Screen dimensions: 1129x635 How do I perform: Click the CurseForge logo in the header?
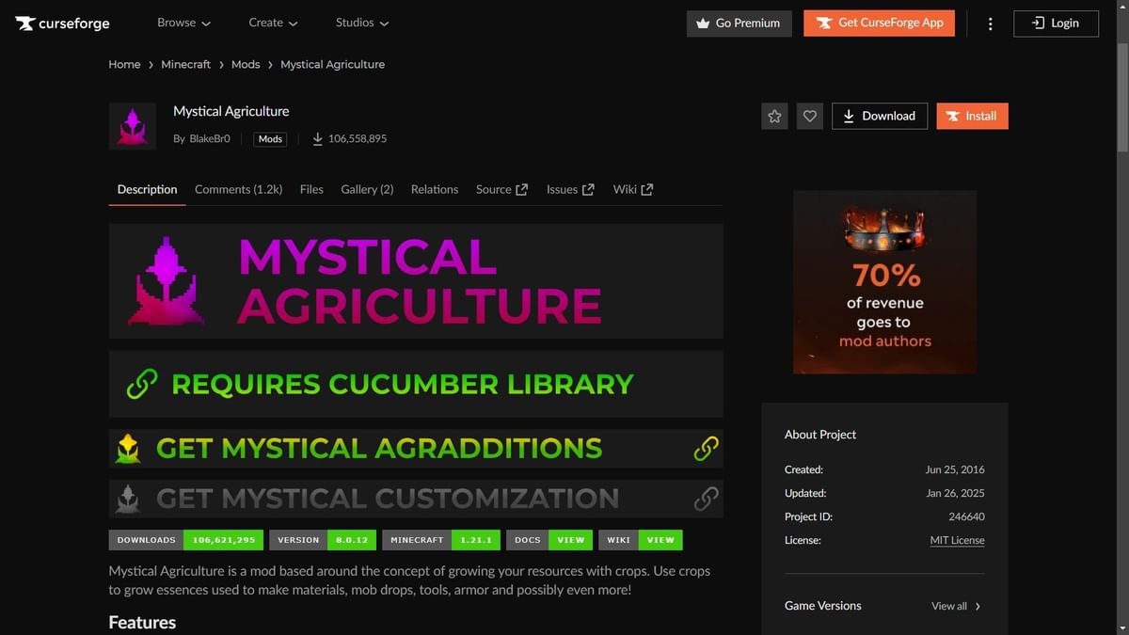[x=62, y=23]
